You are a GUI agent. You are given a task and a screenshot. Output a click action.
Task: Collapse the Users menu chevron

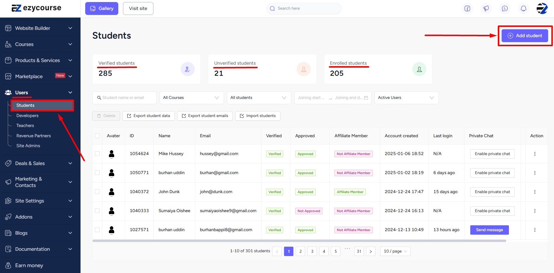click(70, 92)
